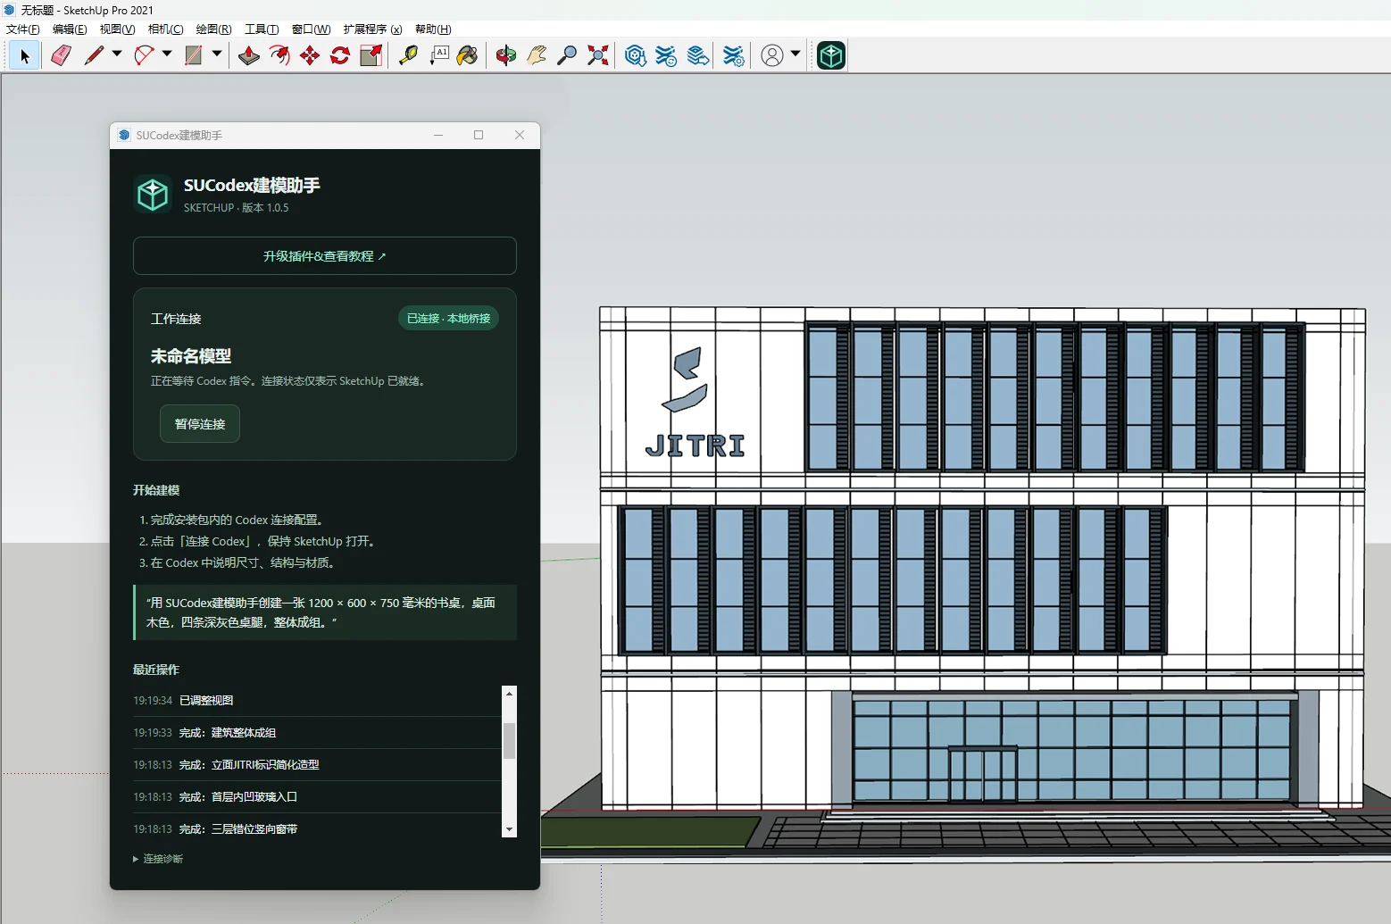The width and height of the screenshot is (1391, 924).
Task: Select the Line pencil tool
Action: [94, 55]
